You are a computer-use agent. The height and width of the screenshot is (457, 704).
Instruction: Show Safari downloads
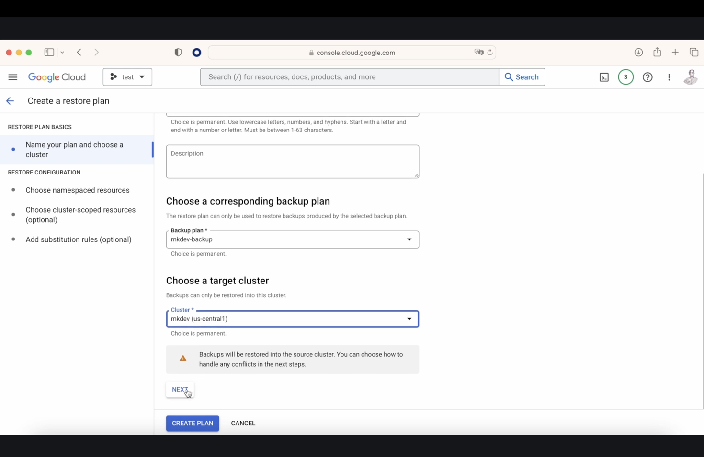click(638, 52)
